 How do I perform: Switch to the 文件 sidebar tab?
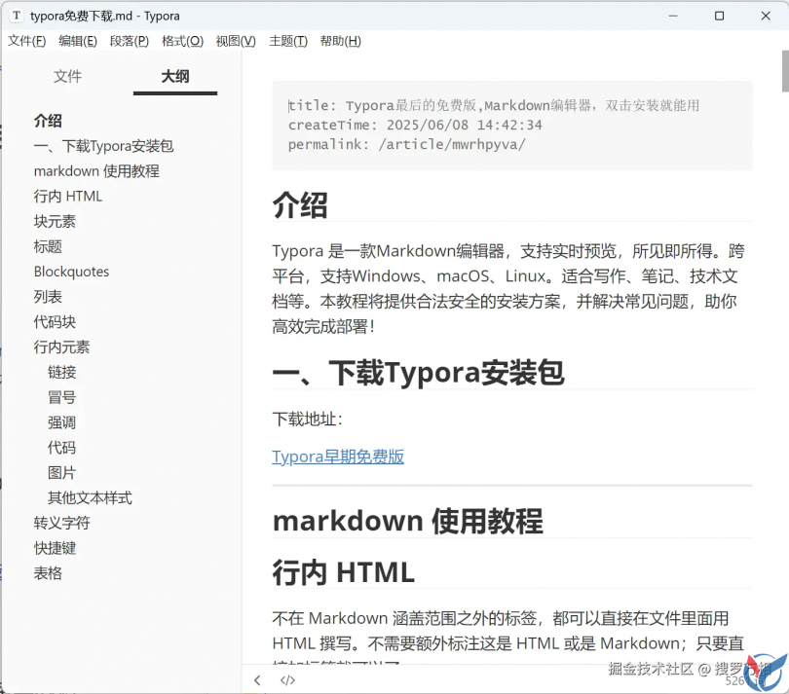tap(68, 76)
